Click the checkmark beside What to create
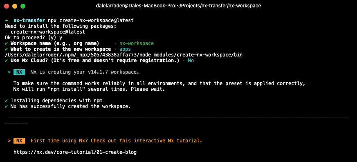 (x=6, y=49)
